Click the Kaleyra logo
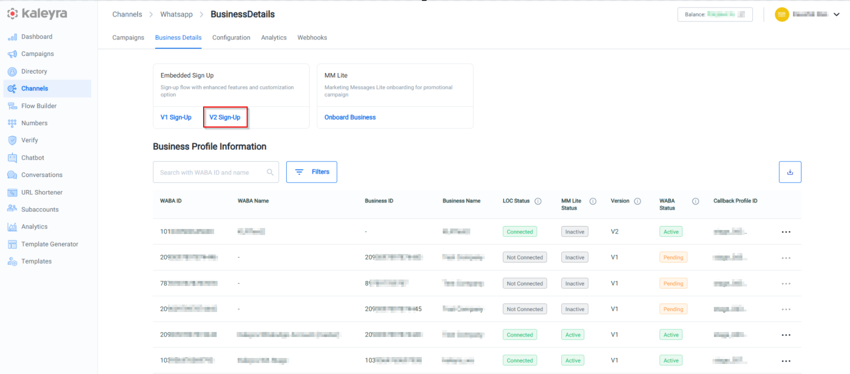The image size is (850, 374). click(x=37, y=14)
